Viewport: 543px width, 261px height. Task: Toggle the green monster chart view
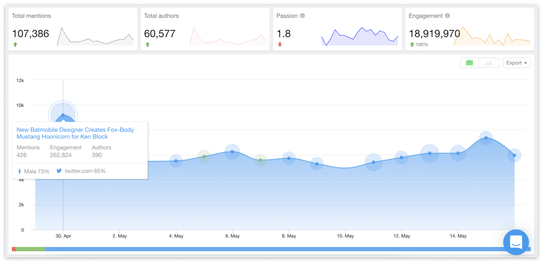(x=469, y=63)
